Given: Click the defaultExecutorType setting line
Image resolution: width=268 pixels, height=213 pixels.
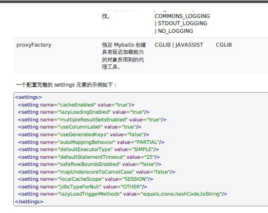Looking at the screenshot, I should click(x=88, y=150).
